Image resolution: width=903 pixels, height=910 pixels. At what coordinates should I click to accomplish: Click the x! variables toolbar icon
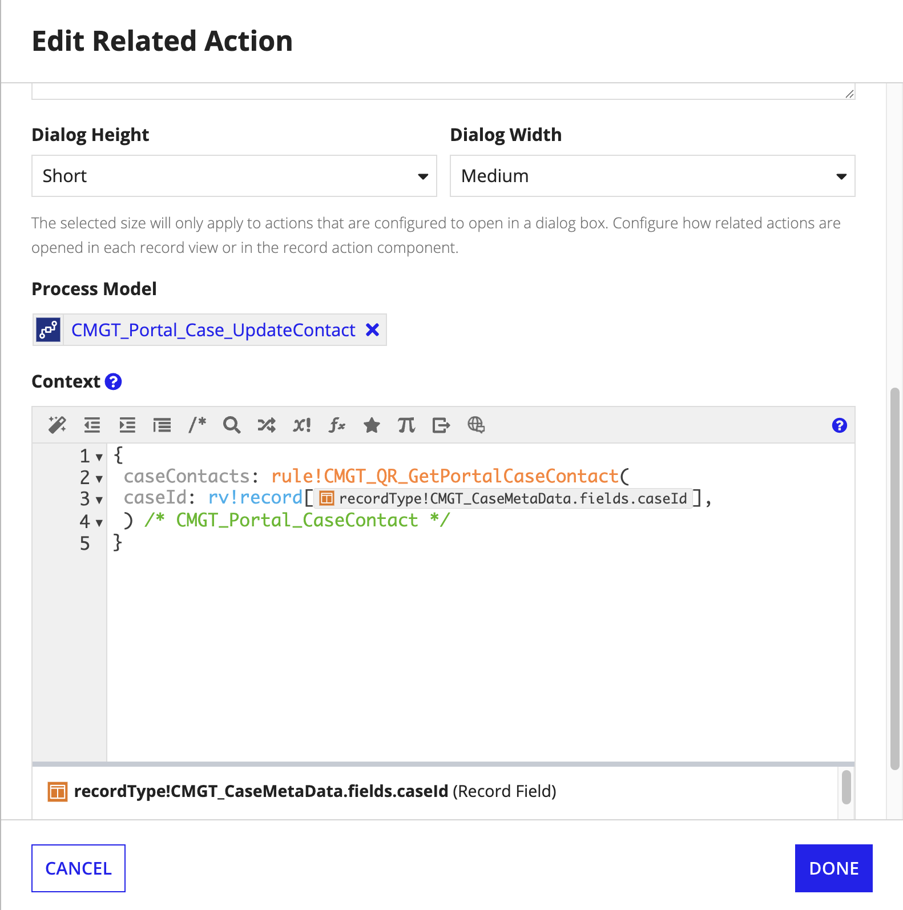302,425
